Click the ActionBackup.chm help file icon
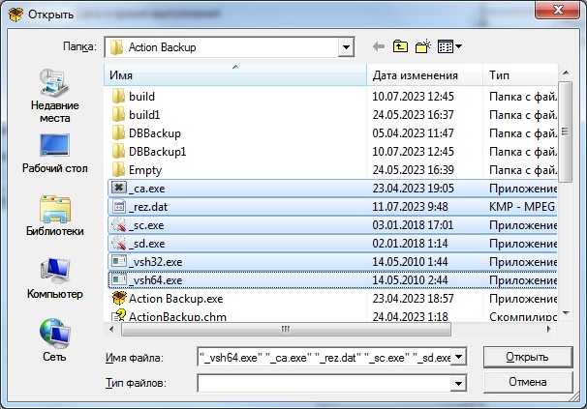 point(119,315)
